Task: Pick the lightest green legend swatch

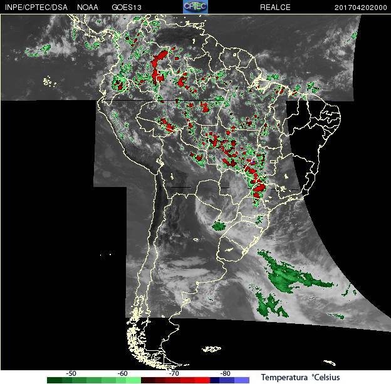Action: point(133,380)
